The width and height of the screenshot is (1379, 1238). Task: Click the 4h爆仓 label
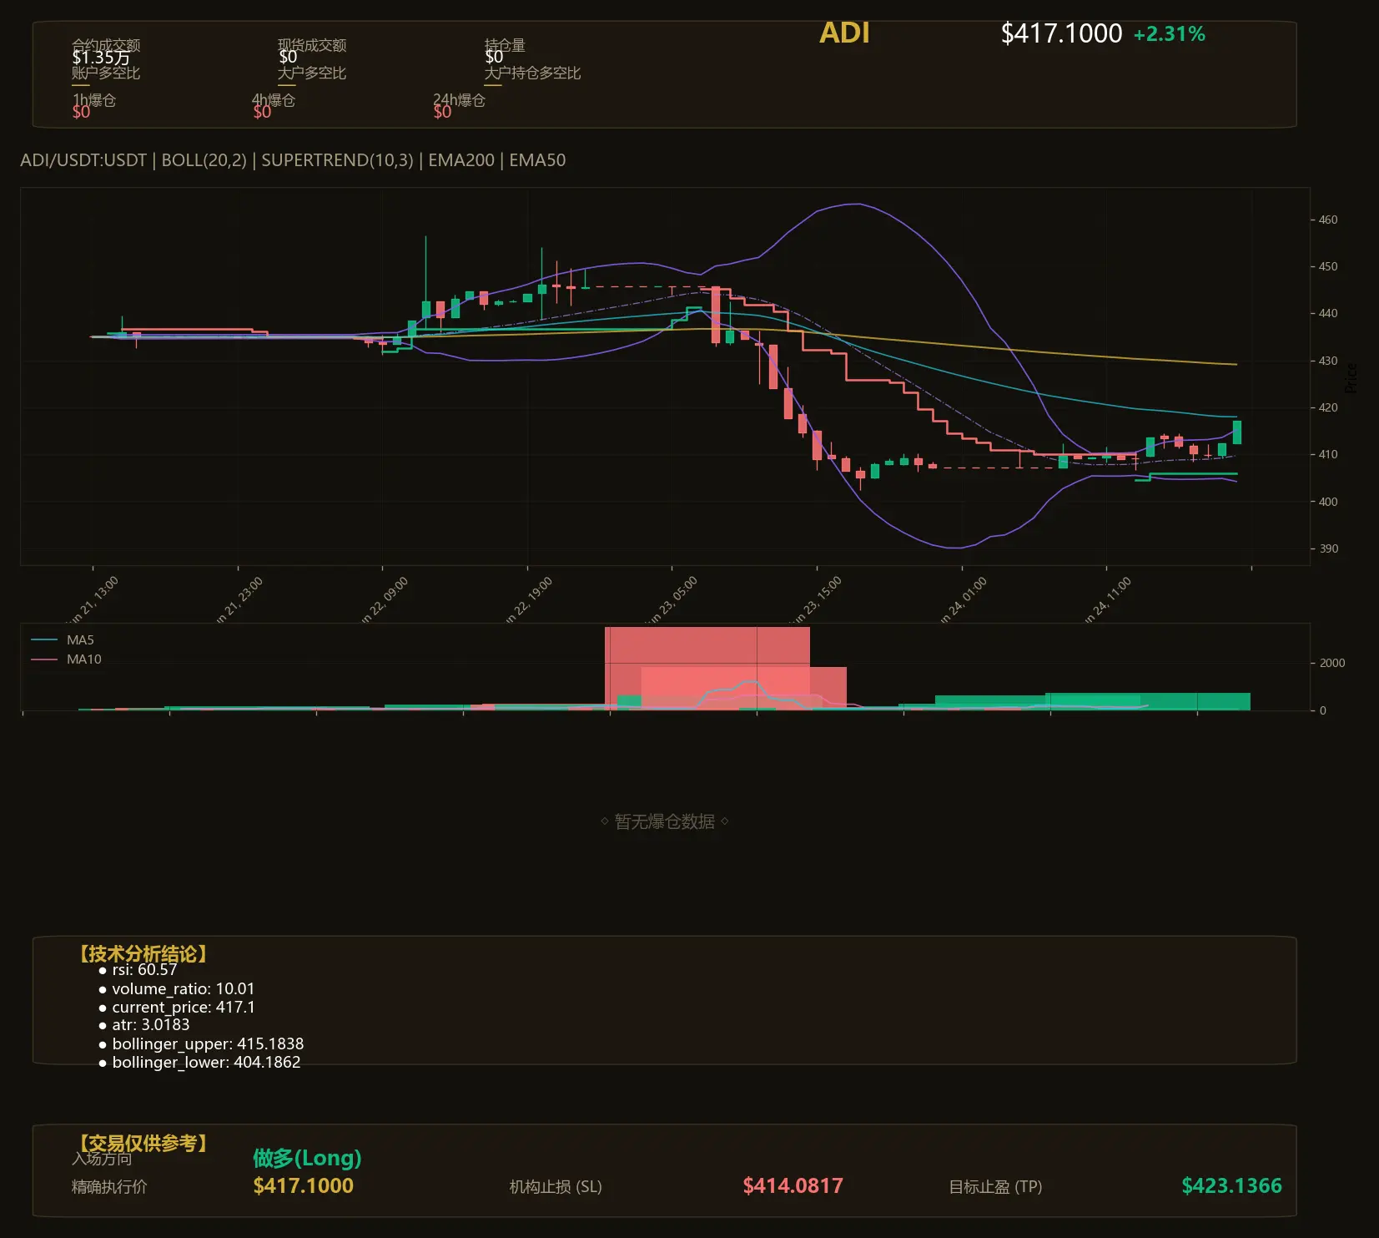pyautogui.click(x=274, y=100)
